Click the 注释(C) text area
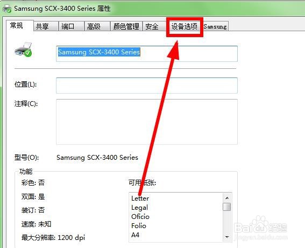This screenshot has width=305, height=248. (147, 122)
